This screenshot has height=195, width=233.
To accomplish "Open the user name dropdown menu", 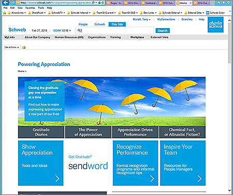I will tap(141, 20).
